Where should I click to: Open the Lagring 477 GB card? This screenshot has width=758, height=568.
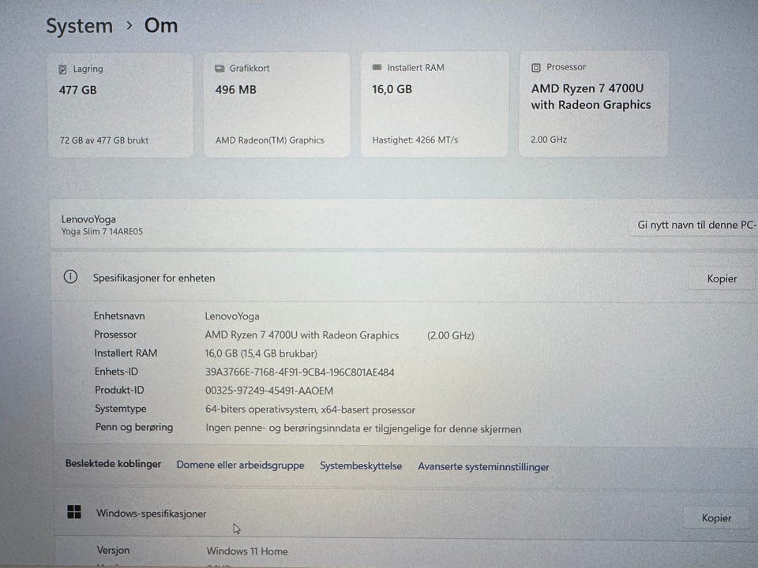tap(120, 105)
